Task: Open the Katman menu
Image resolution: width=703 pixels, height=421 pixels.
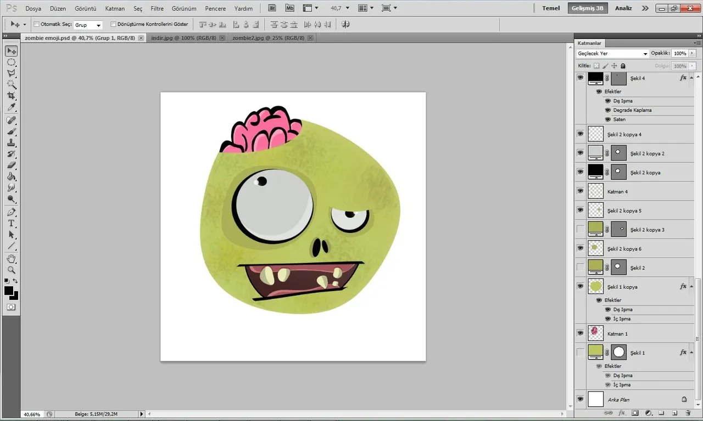Action: pyautogui.click(x=115, y=9)
